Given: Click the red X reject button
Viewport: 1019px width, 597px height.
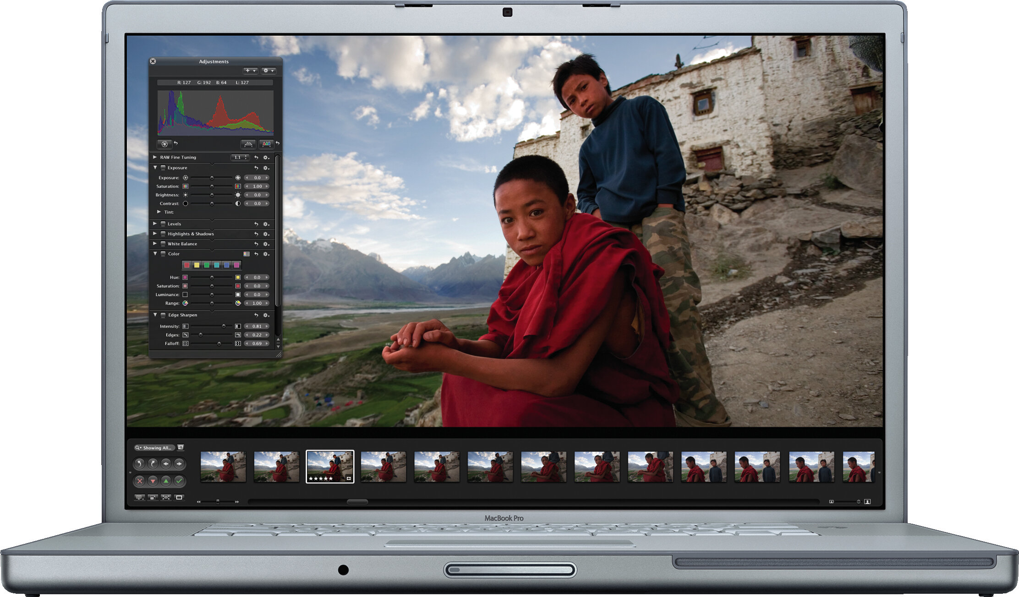Looking at the screenshot, I should 140,481.
